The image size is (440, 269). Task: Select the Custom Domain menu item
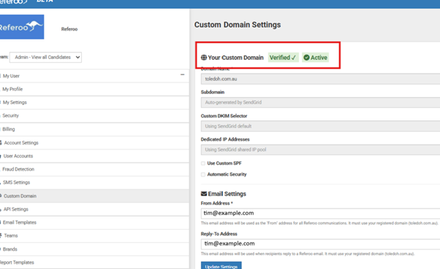point(94,196)
